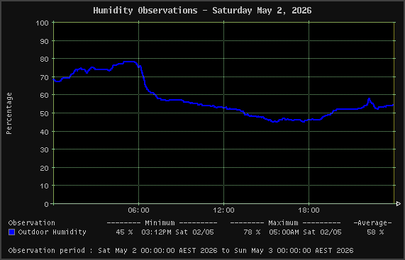
Task: Click the Observation column header
Action: click(31, 223)
